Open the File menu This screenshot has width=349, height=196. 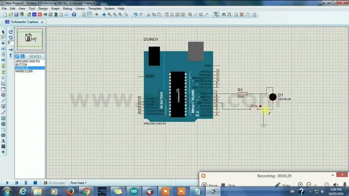4,8
